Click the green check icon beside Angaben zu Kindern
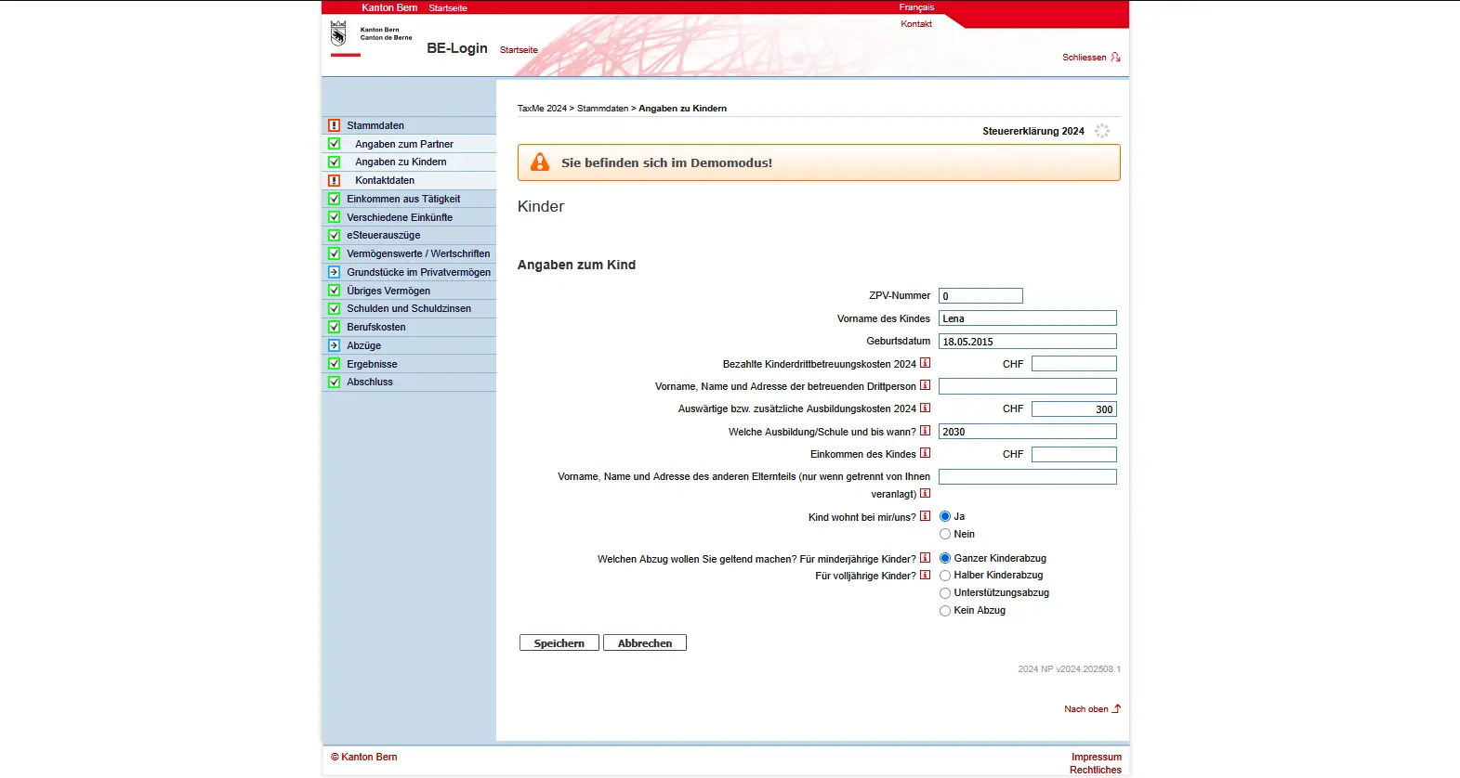Viewport: 1460px width, 778px height. (334, 162)
